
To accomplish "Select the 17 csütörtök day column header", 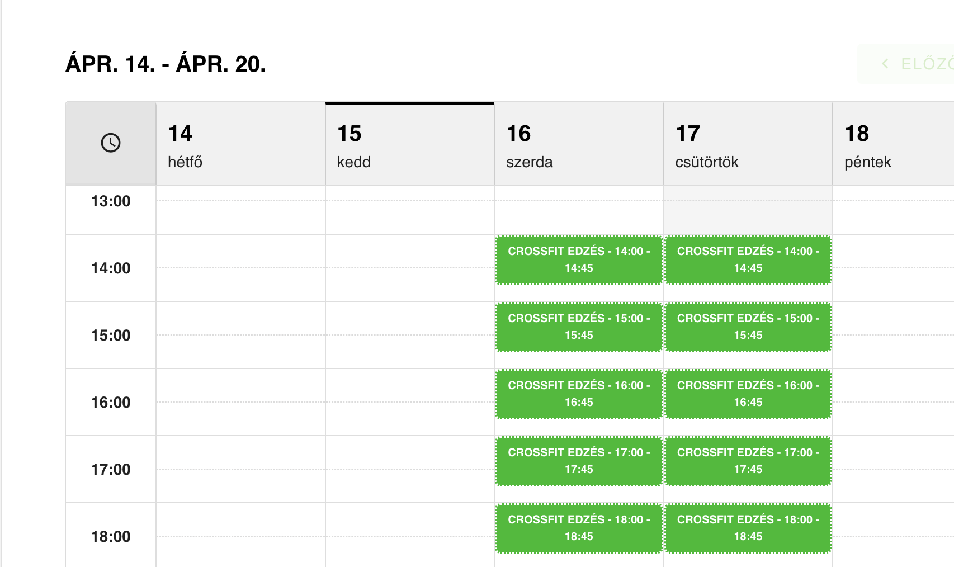I will [748, 144].
